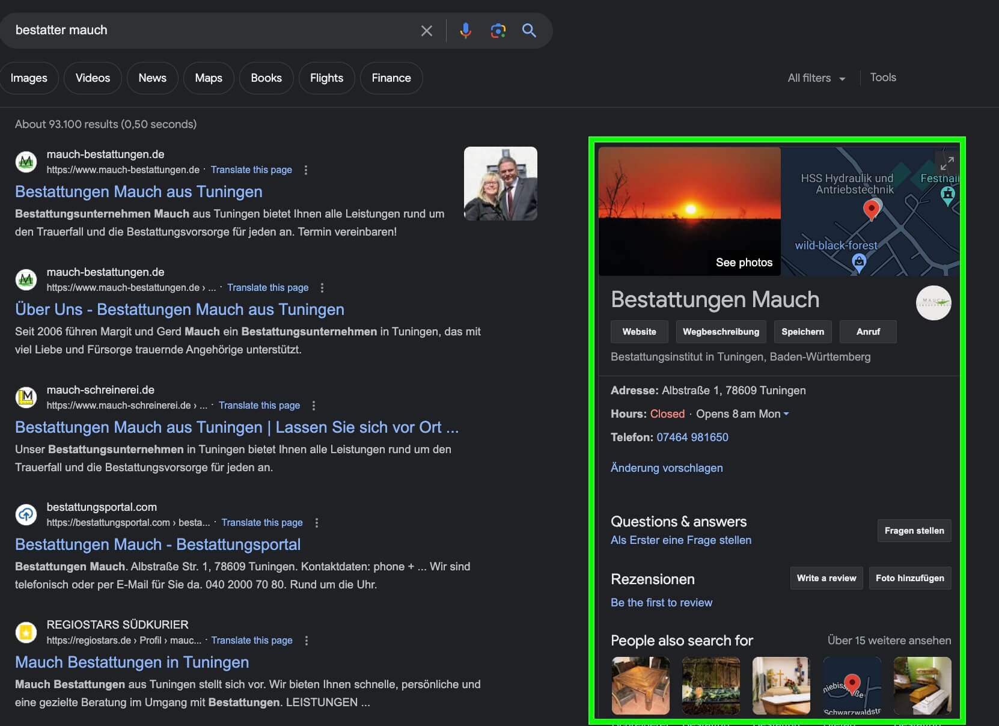Screen dimensions: 999x726
Task: Click into the search field with bestatter mauch
Action: (210, 31)
